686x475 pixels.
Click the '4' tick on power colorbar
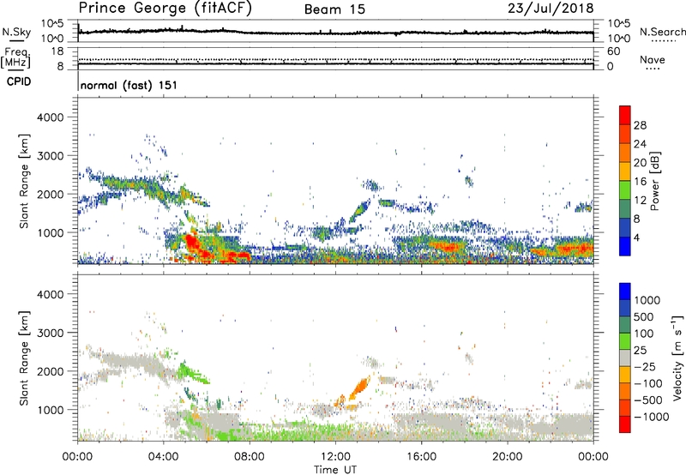click(x=636, y=237)
